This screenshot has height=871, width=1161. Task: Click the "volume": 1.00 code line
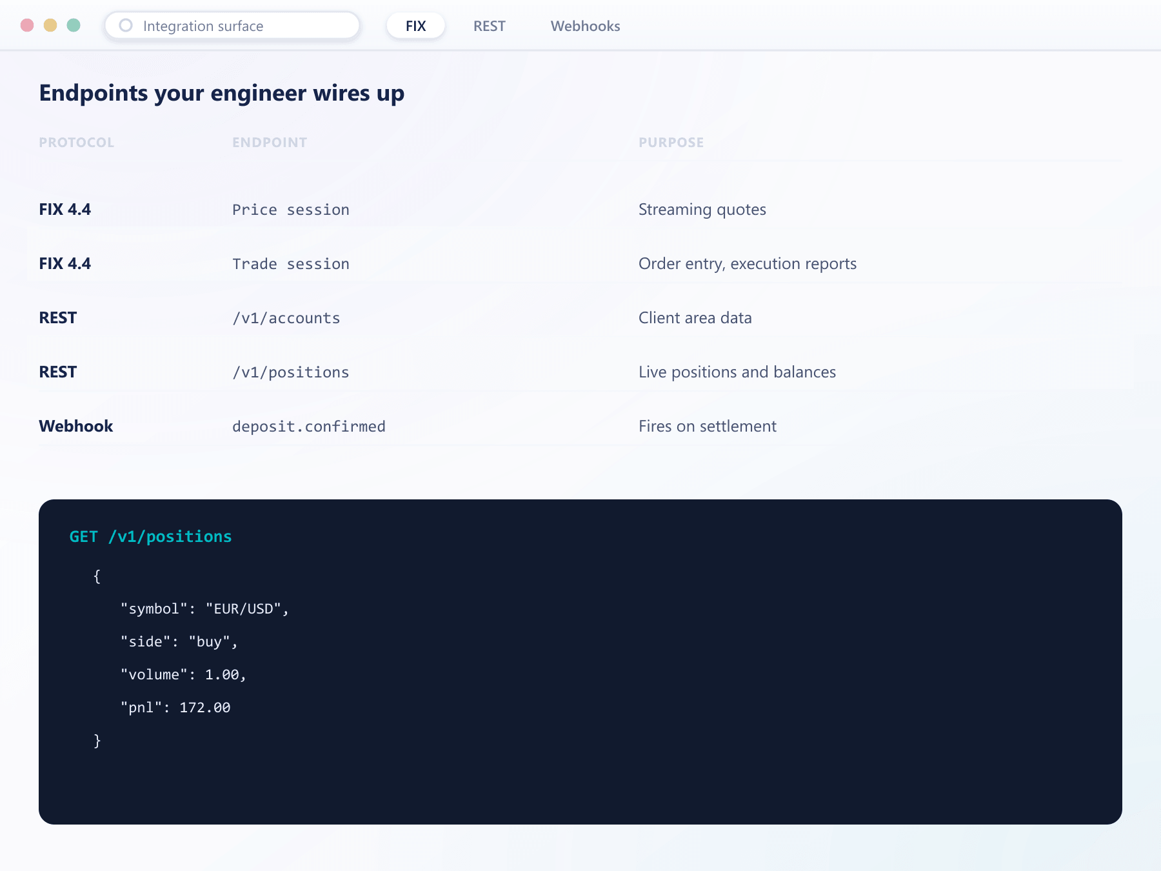(x=184, y=675)
